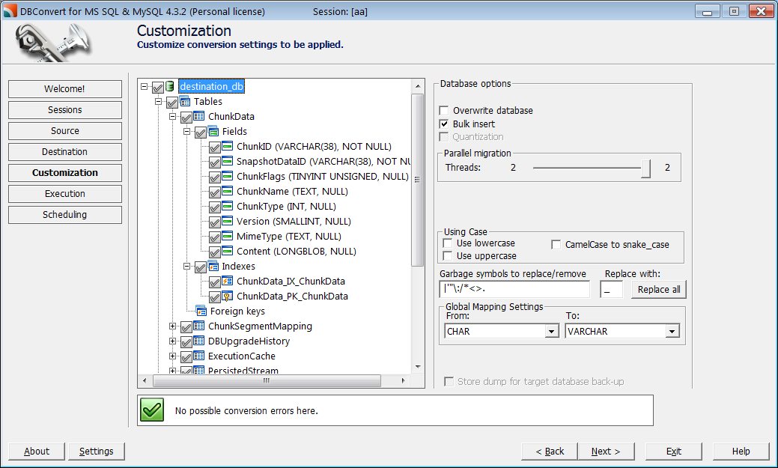Open the About dialog

[x=37, y=451]
